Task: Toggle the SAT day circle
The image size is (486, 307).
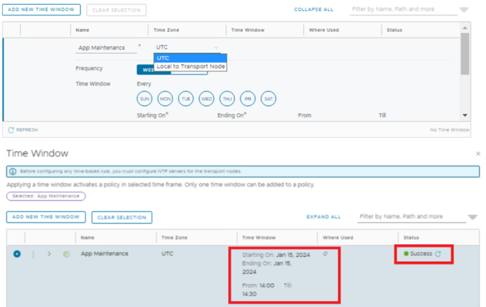Action: coord(269,99)
